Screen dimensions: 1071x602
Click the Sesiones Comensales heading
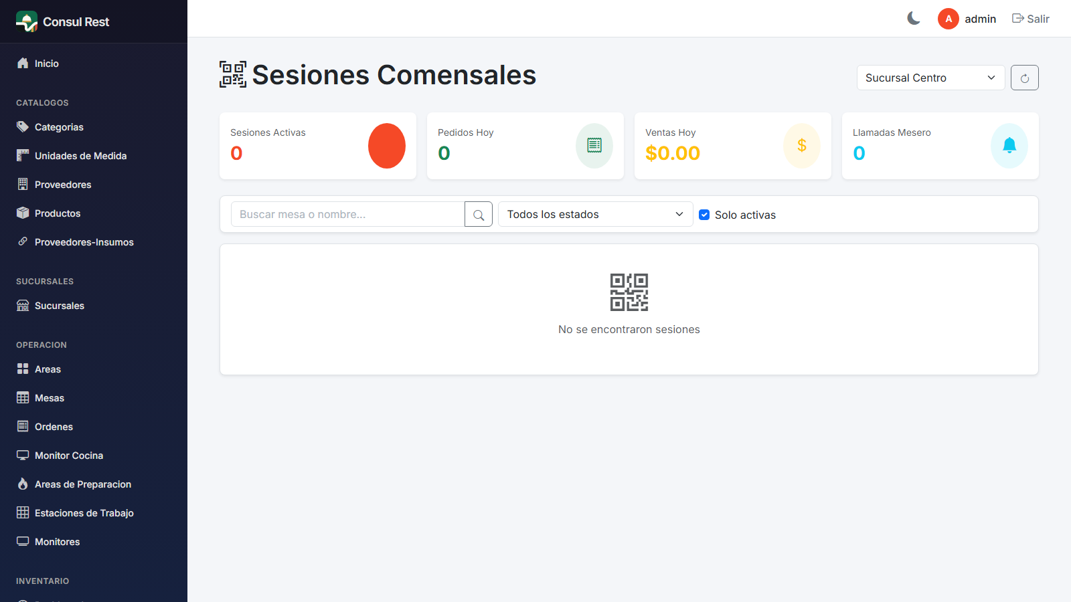(x=394, y=75)
